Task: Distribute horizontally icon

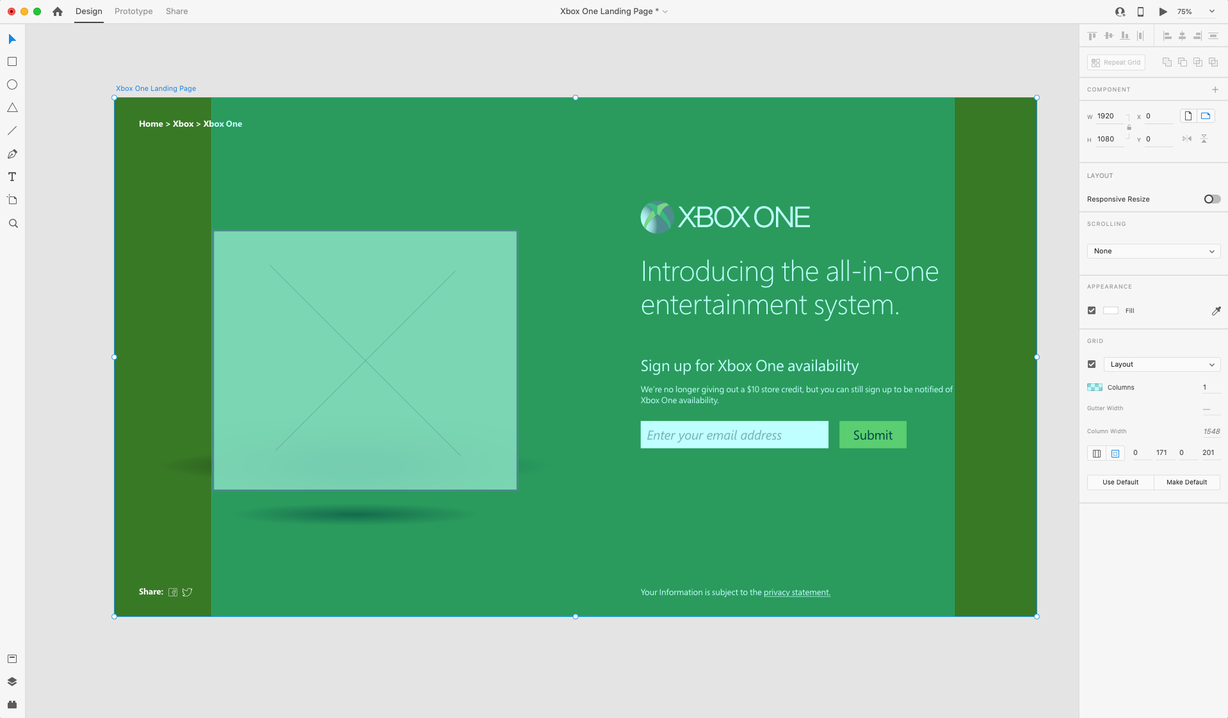Action: click(1140, 36)
